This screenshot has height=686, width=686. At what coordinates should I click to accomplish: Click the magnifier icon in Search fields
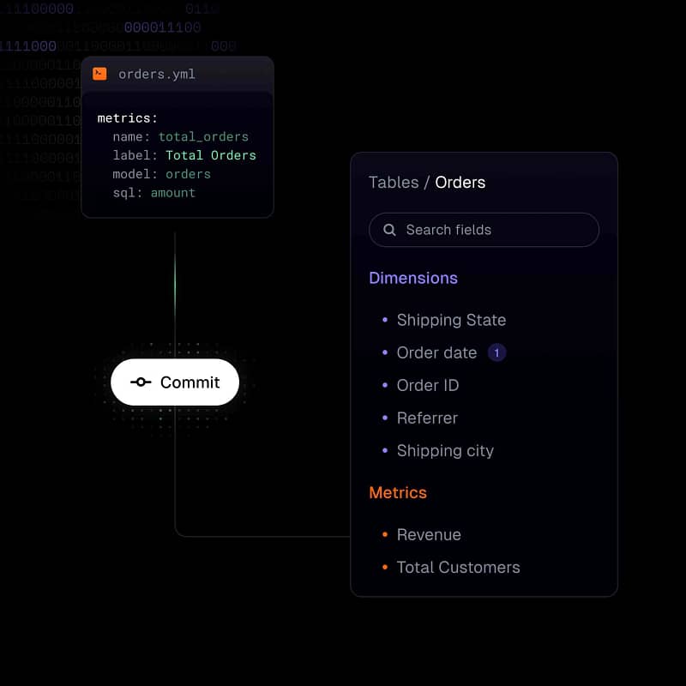click(x=389, y=230)
